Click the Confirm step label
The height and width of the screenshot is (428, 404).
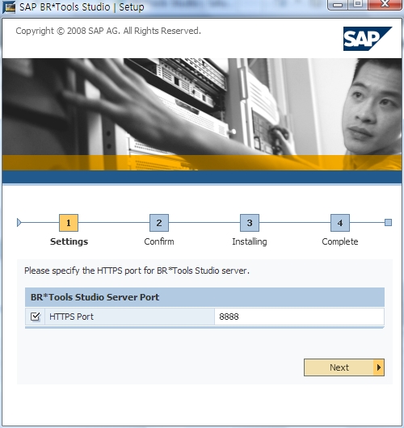[159, 241]
